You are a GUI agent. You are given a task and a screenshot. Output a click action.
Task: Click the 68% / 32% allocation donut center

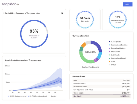pos(90,52)
